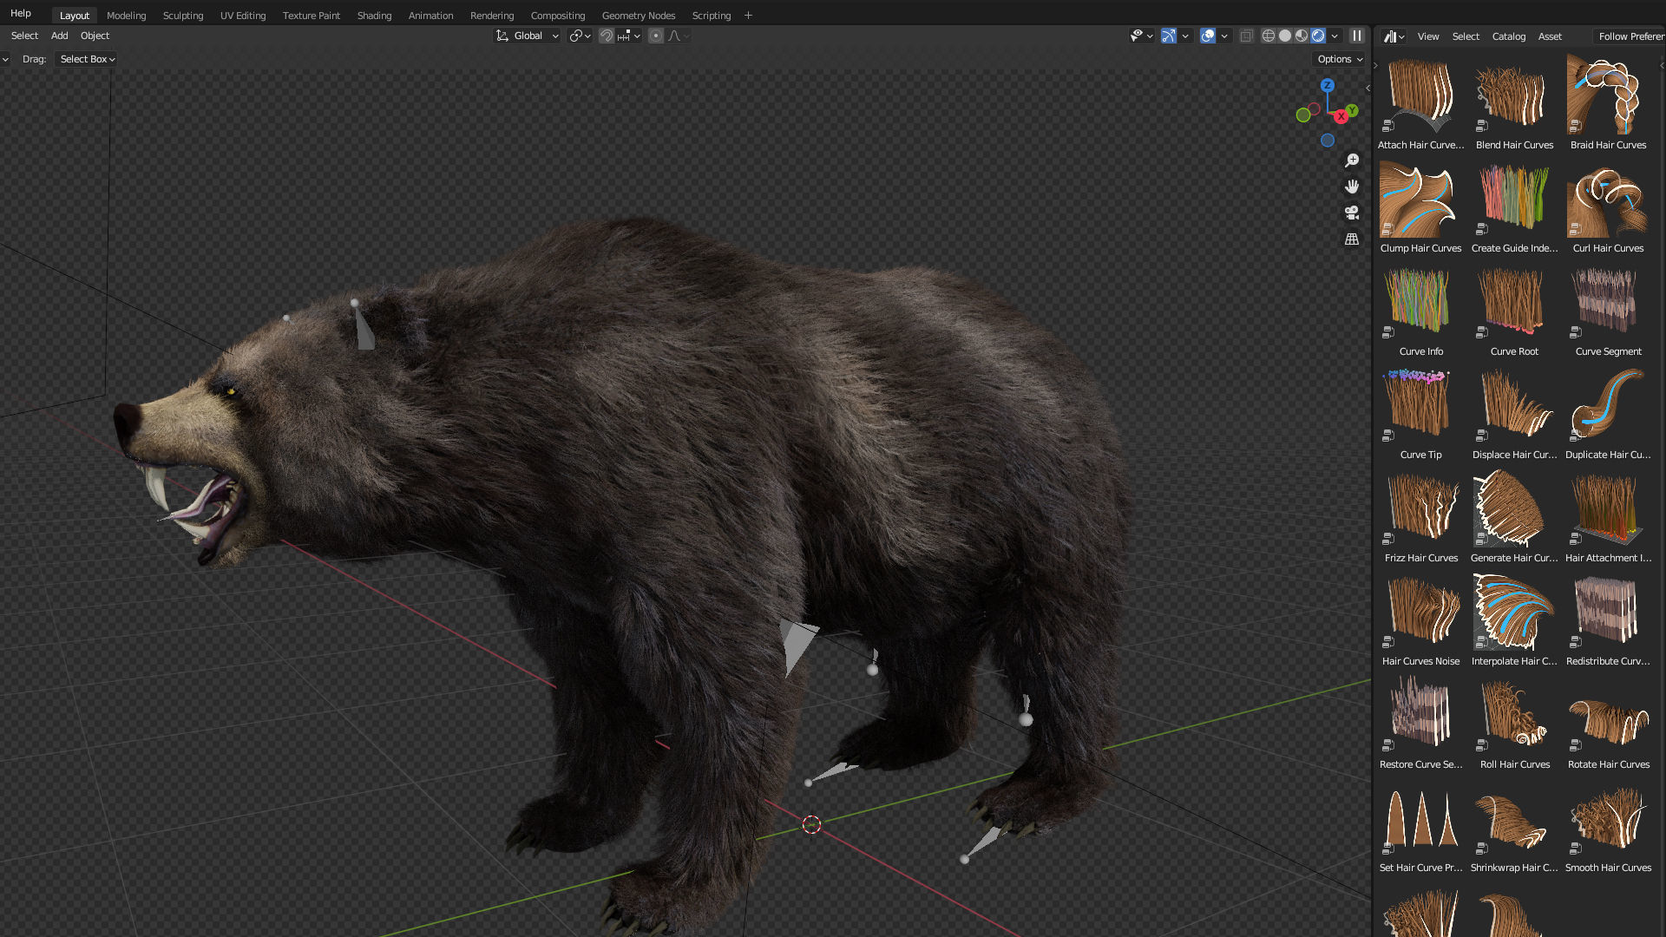Screen dimensions: 1666x937
Task: Click the 3D cursor in the viewport
Action: [811, 824]
